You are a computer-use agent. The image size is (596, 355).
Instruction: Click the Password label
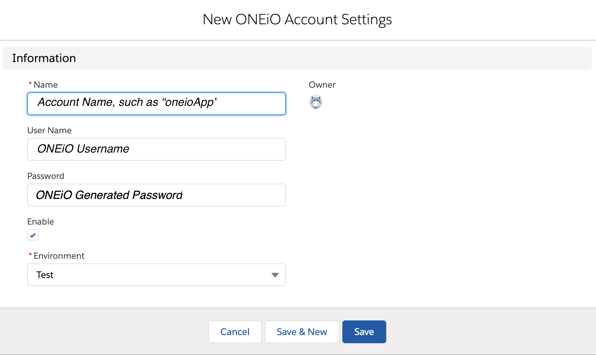pyautogui.click(x=46, y=176)
